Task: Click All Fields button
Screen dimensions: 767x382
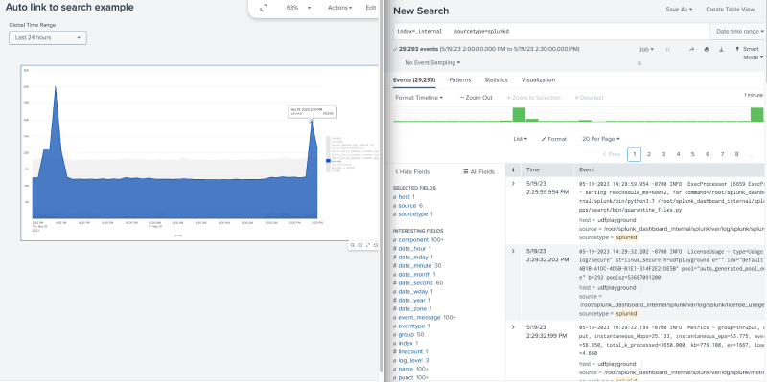Action: pyautogui.click(x=478, y=172)
